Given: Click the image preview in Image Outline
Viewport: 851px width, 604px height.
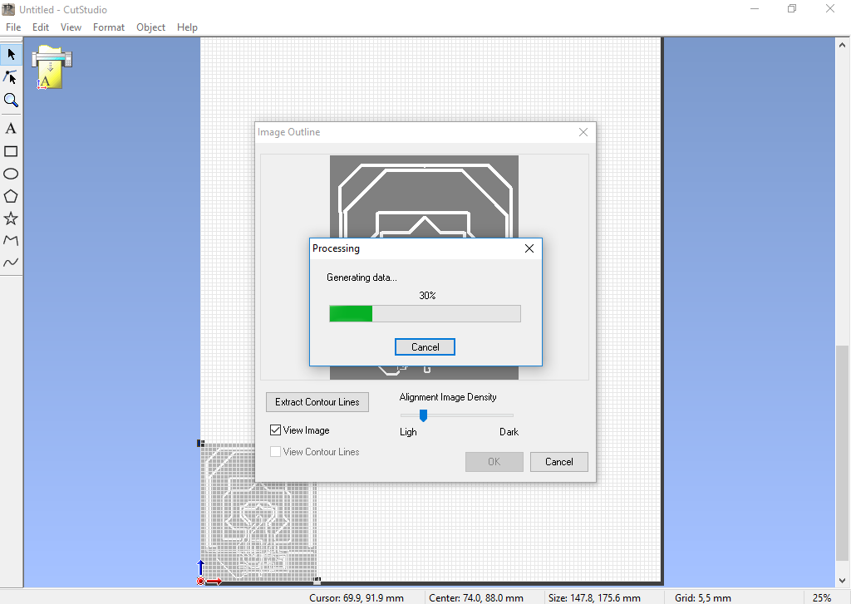Looking at the screenshot, I should click(x=424, y=196).
